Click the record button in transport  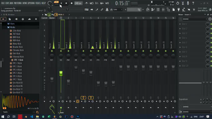[x=71, y=3]
